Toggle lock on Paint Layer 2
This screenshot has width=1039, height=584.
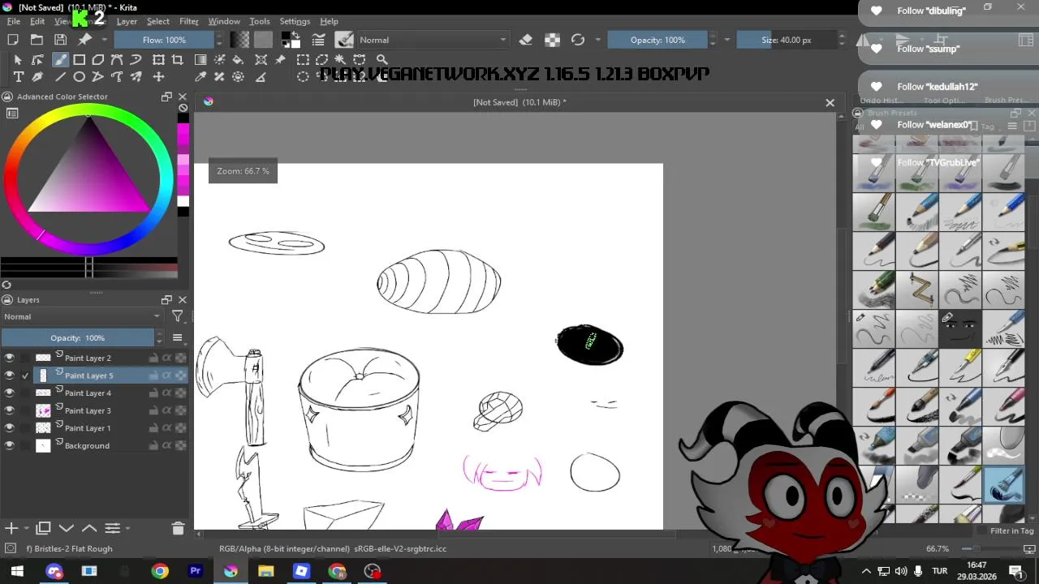point(153,358)
